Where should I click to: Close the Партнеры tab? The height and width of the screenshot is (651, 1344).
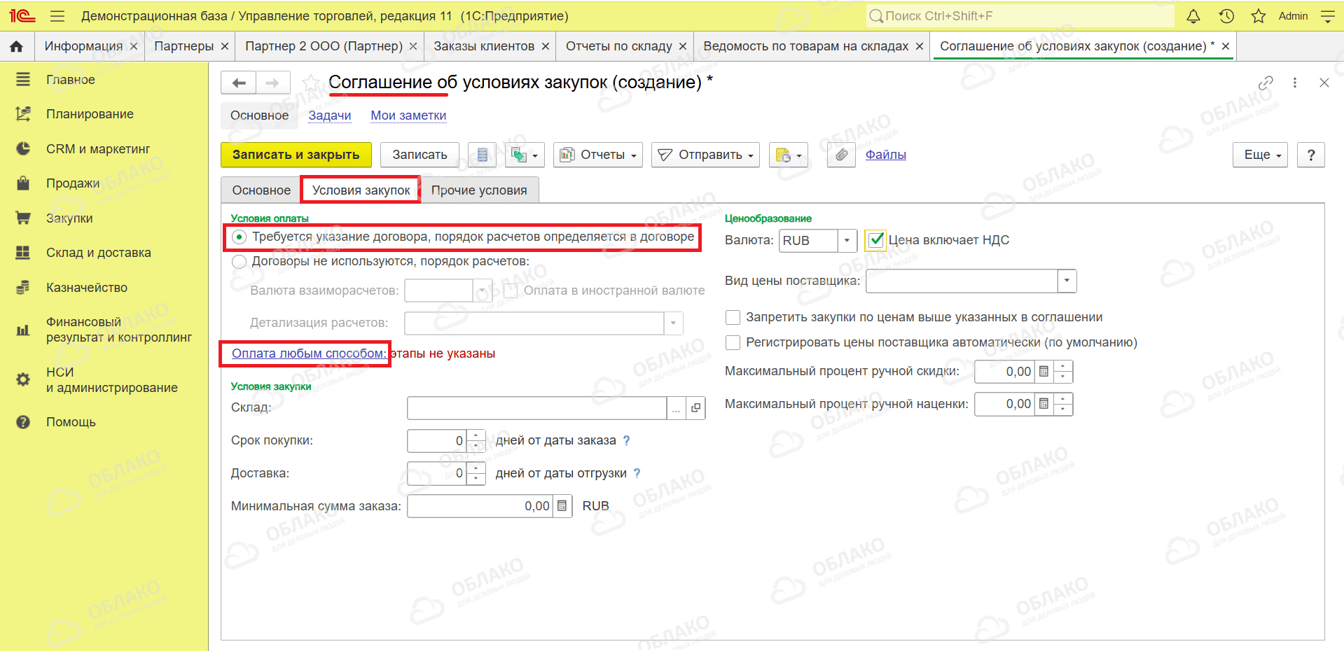pyautogui.click(x=225, y=46)
